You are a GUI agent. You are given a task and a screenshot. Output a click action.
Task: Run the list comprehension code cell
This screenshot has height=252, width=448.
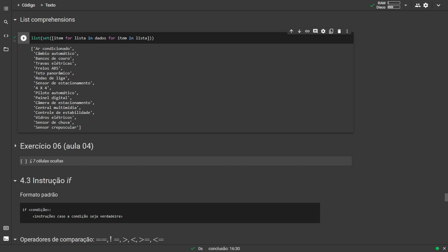click(x=24, y=38)
